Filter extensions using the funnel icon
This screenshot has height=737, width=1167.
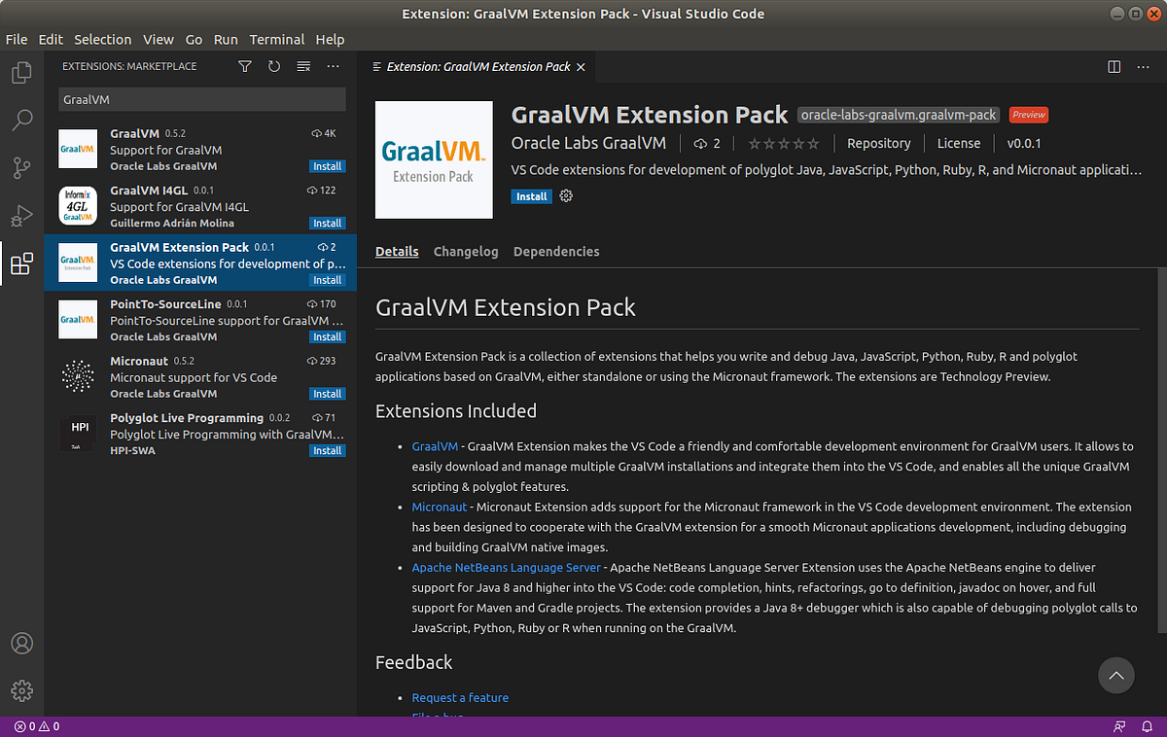(x=244, y=66)
